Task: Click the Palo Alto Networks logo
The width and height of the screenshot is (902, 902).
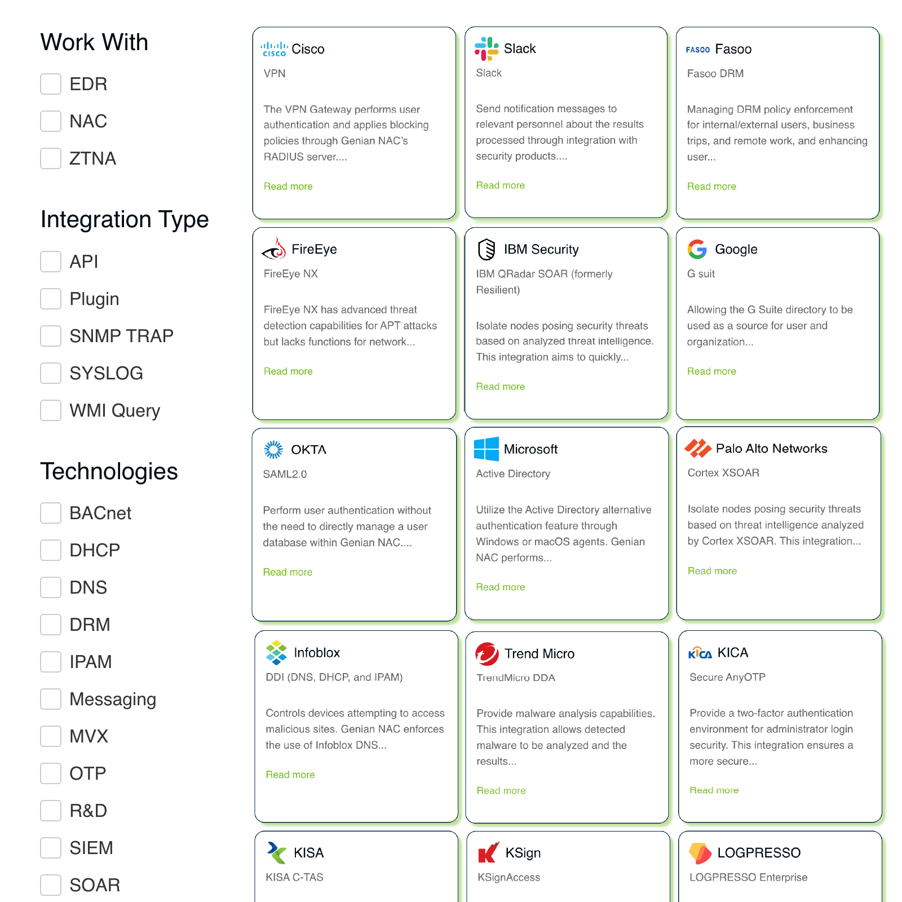Action: click(698, 448)
